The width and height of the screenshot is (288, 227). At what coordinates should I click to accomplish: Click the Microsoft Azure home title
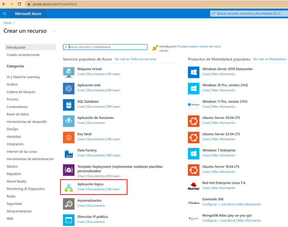[x=28, y=14]
